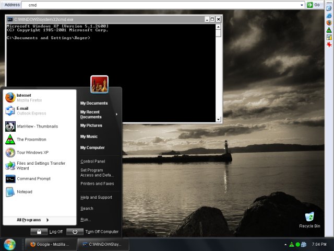Click the Log Off button

(x=47, y=232)
